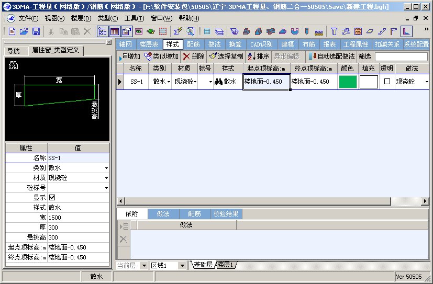
Task: Click the 筛选 filter input field
Action: coord(401,56)
